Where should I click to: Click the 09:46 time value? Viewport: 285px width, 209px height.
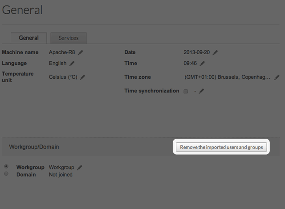click(x=191, y=64)
